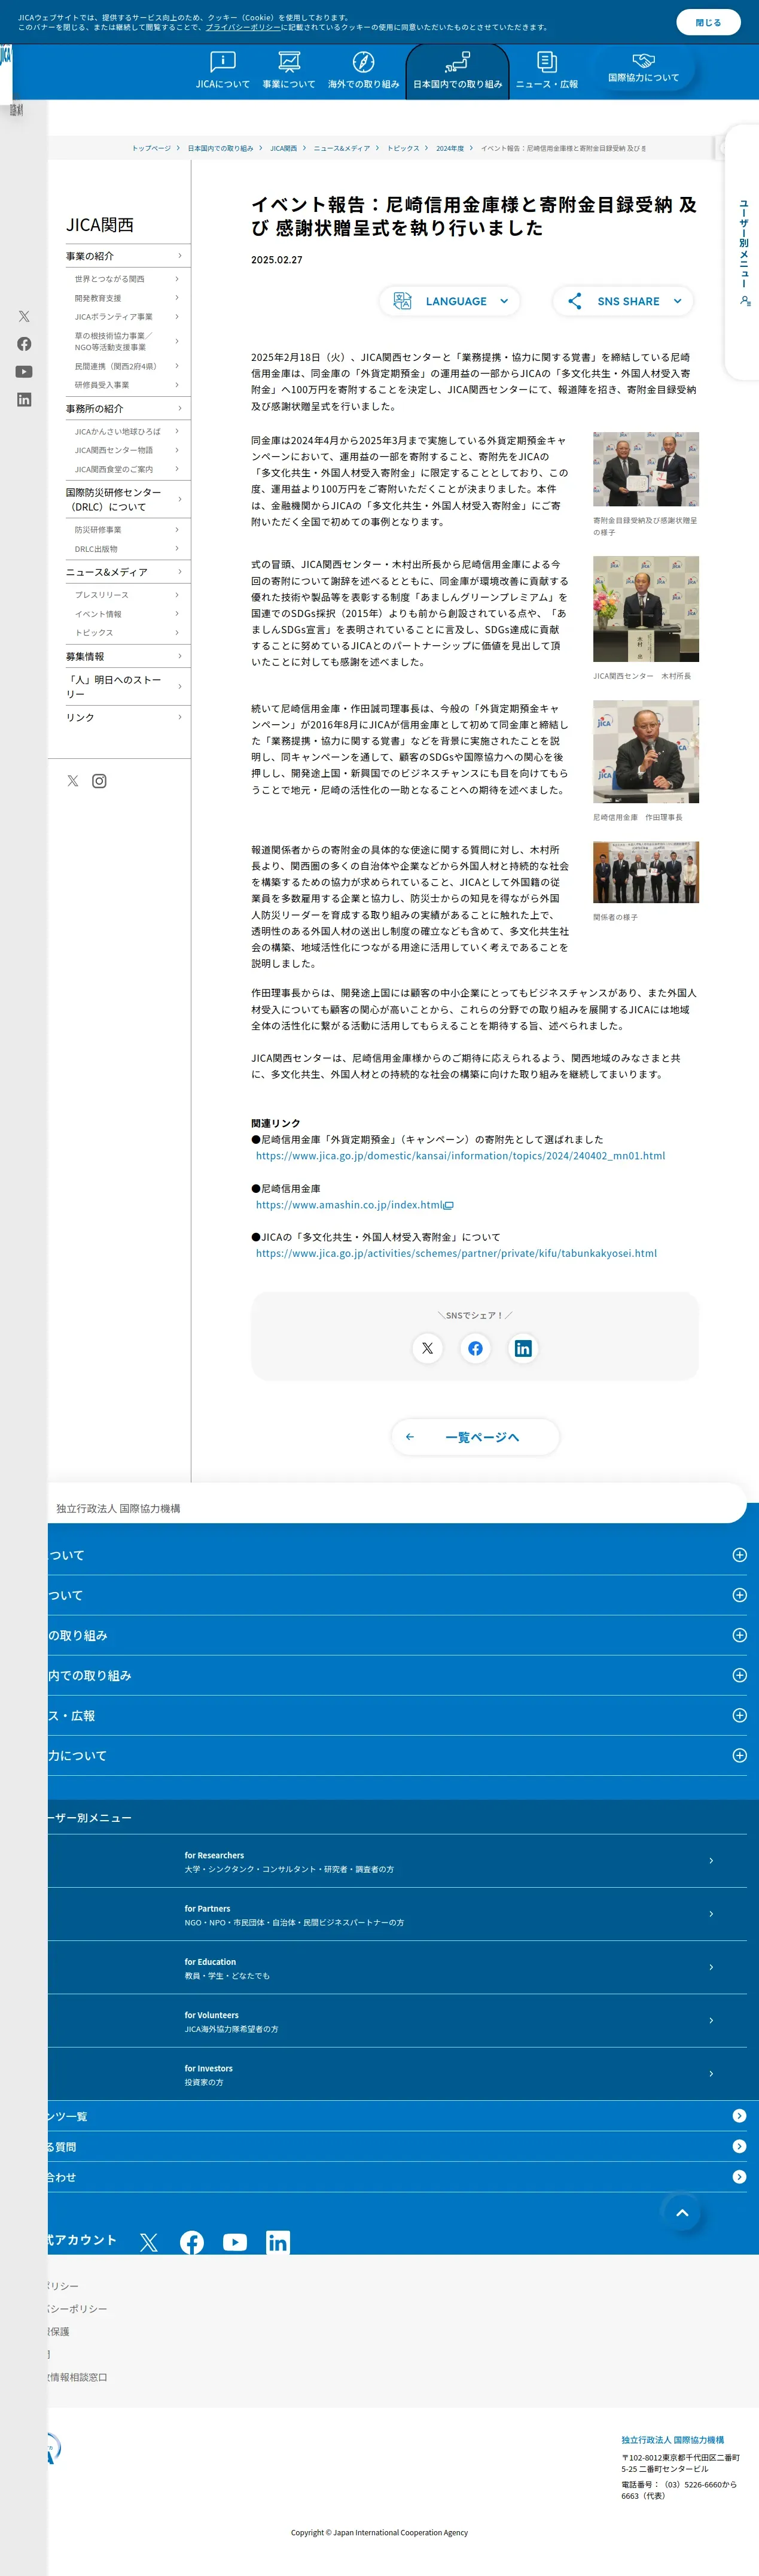Open the 事業について nav menu

pyautogui.click(x=289, y=71)
